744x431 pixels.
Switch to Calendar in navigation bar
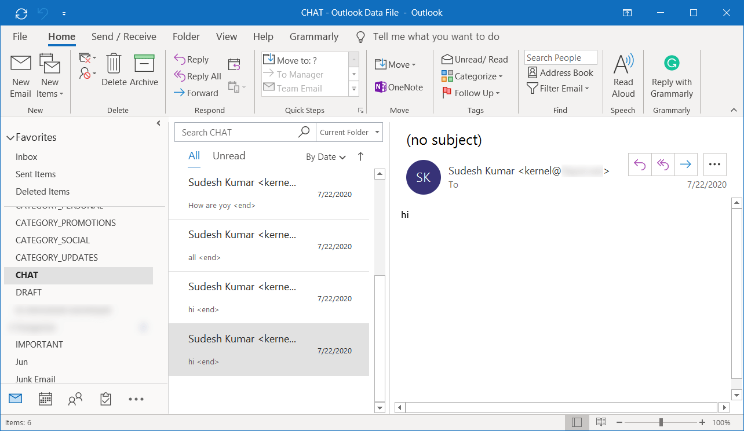pos(45,399)
